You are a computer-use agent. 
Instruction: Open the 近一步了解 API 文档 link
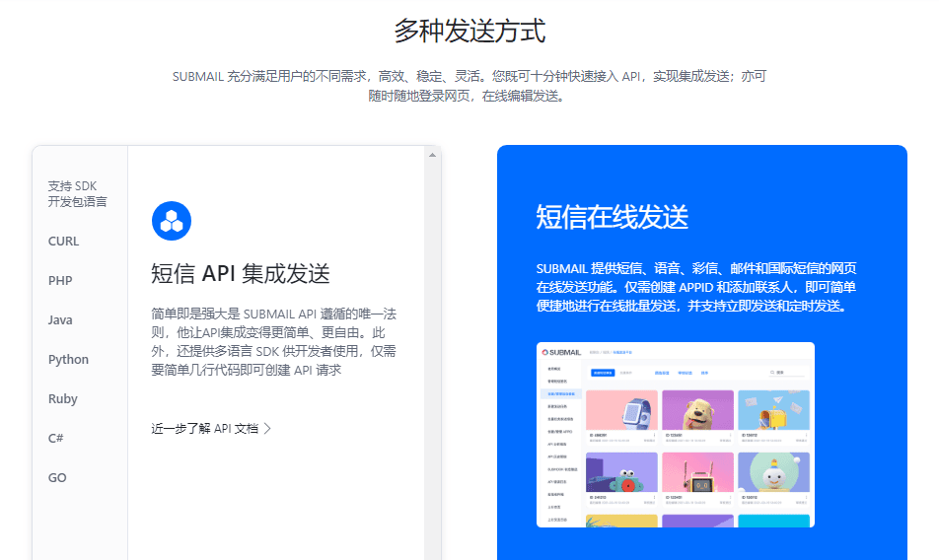(211, 428)
